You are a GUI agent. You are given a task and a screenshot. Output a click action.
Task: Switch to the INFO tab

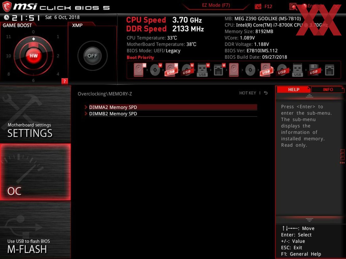328,89
